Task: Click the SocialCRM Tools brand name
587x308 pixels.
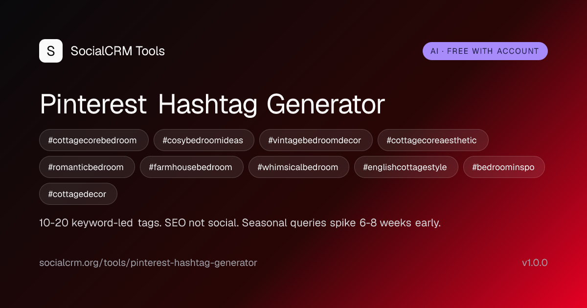Action: pyautogui.click(x=118, y=51)
